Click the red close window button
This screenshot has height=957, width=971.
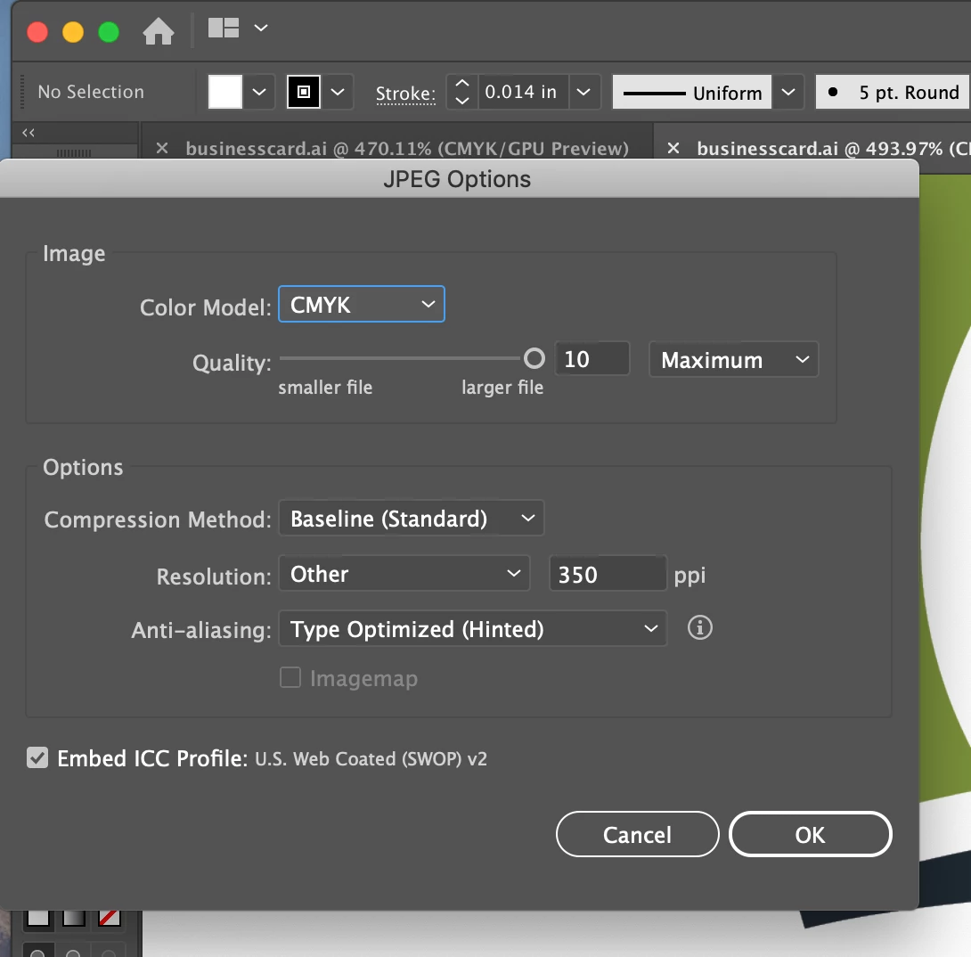37,31
